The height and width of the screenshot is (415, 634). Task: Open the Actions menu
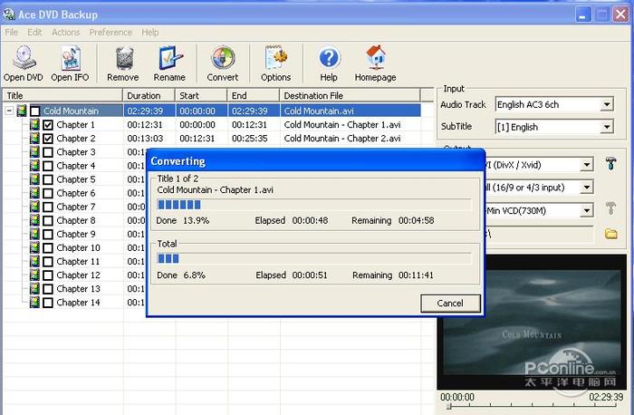[65, 33]
